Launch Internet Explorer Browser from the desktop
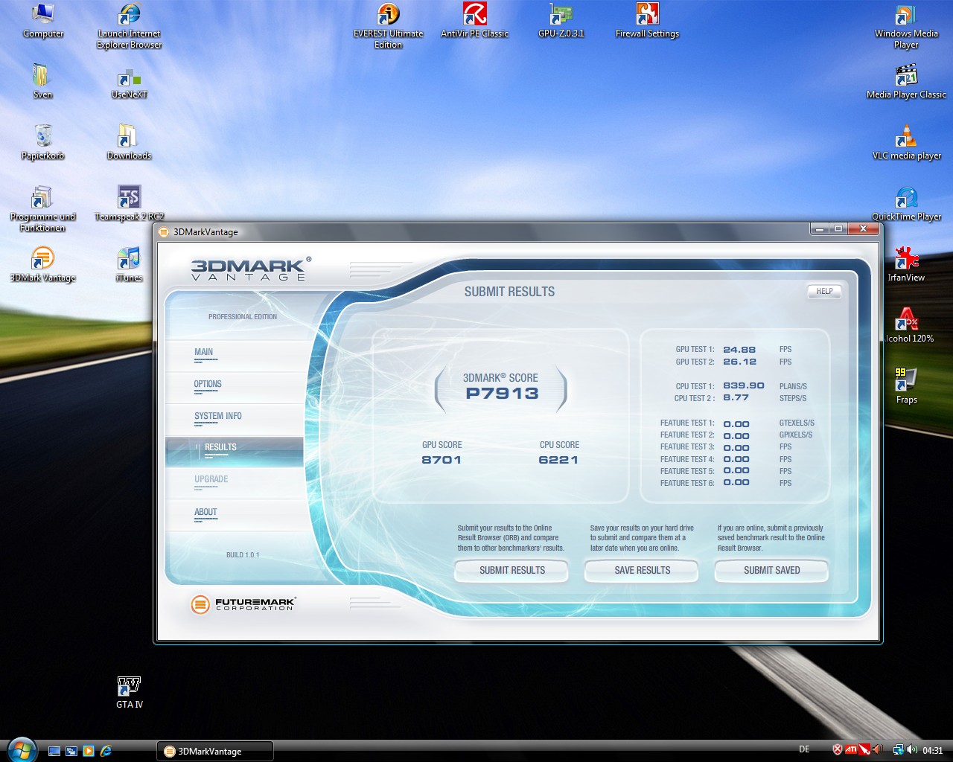Screen dimensions: 953x762 [x=130, y=26]
